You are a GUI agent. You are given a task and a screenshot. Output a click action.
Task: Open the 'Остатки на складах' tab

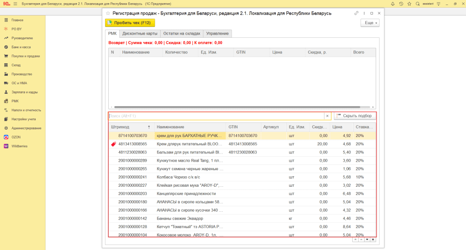182,34
